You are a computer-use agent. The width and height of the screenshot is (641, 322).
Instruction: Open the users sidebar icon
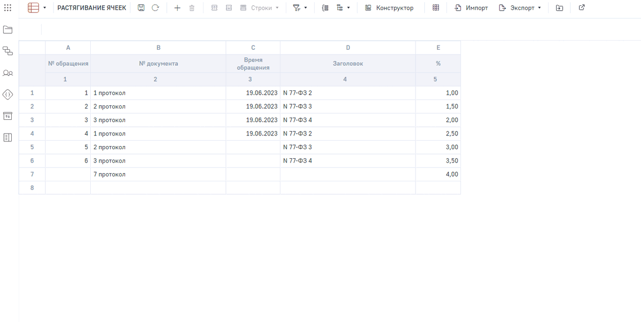[x=7, y=73]
